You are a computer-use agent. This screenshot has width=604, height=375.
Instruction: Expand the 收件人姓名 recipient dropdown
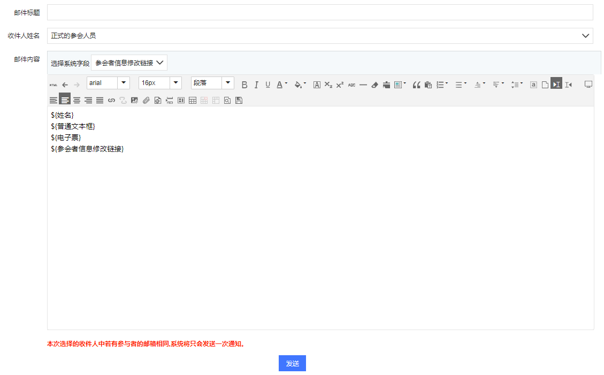pos(585,36)
